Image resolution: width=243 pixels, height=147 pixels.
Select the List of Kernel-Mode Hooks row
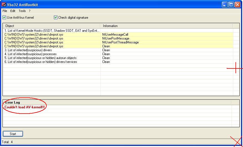(52, 31)
